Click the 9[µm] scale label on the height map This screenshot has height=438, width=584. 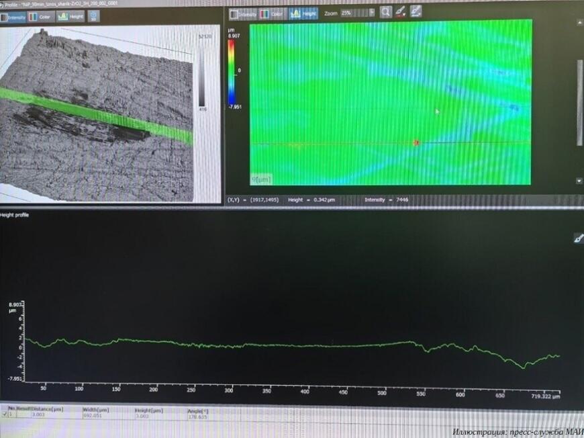(260, 179)
